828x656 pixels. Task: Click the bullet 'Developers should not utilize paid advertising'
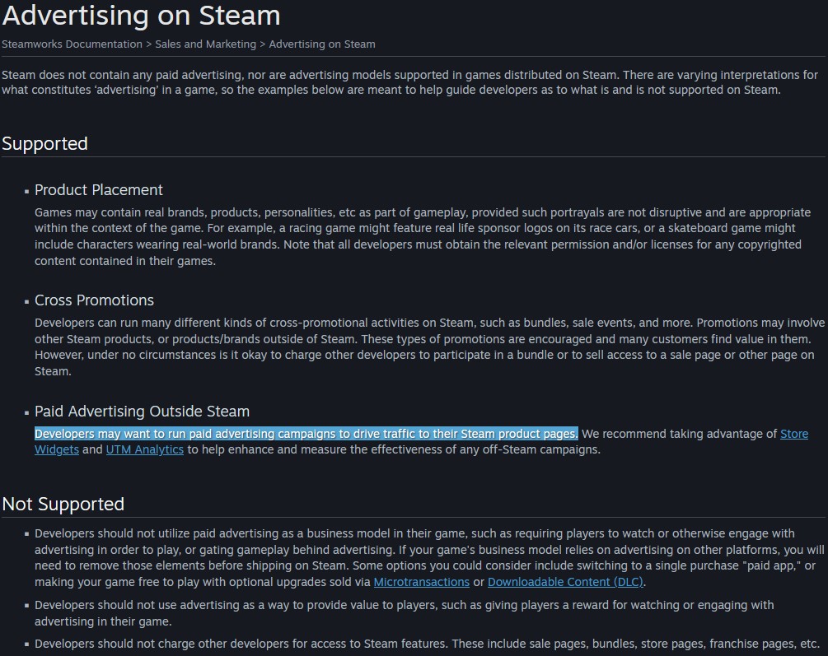[x=429, y=558]
